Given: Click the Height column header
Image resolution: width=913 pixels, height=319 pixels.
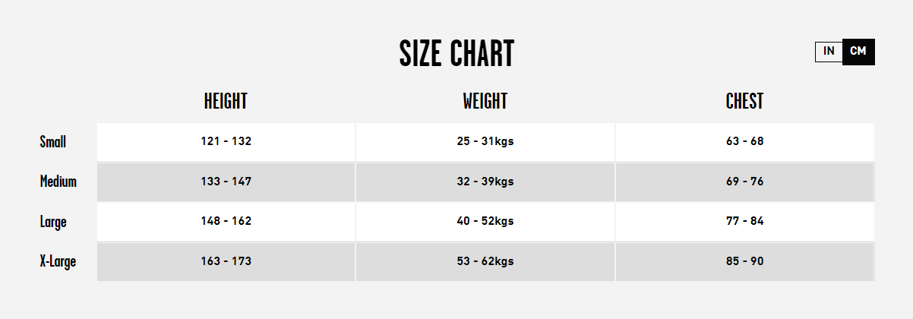Looking at the screenshot, I should (226, 101).
